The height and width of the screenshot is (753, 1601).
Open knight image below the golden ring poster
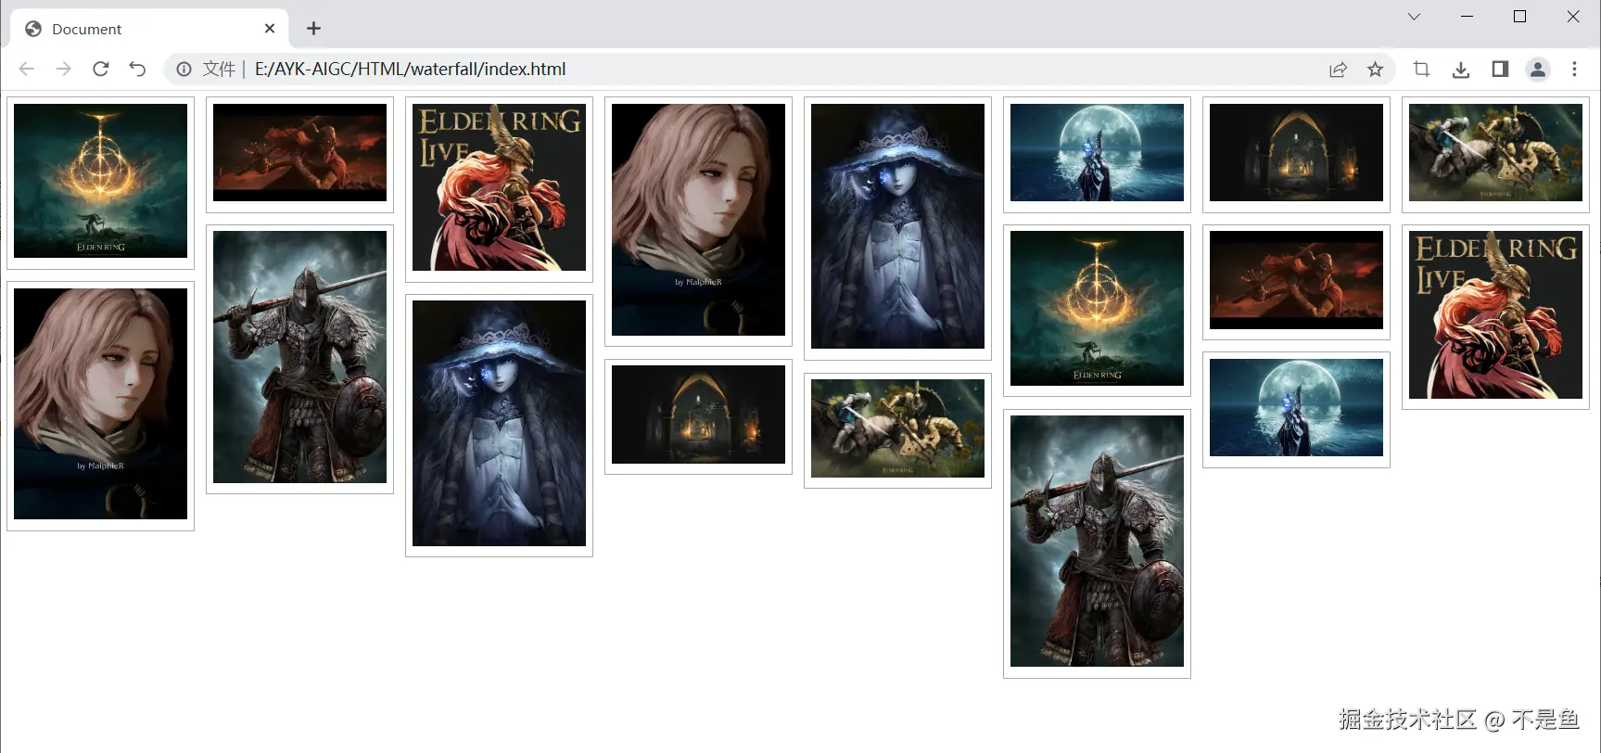point(1097,542)
